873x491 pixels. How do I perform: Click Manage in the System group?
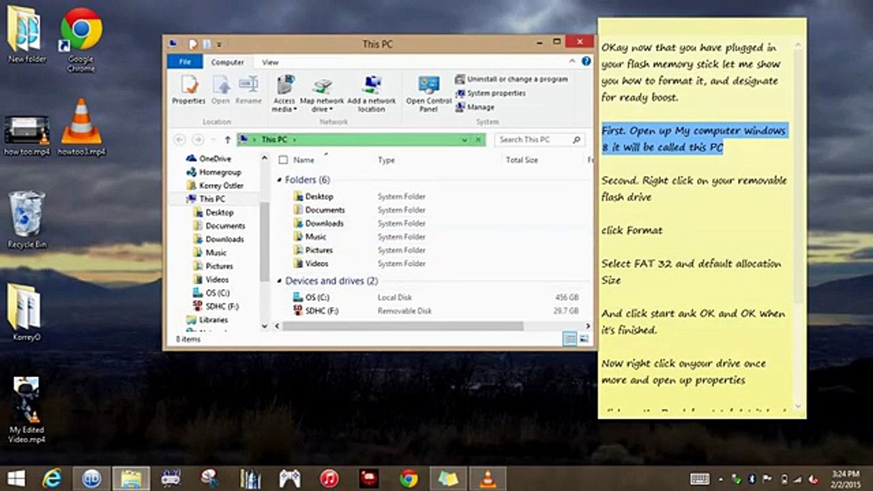click(475, 107)
